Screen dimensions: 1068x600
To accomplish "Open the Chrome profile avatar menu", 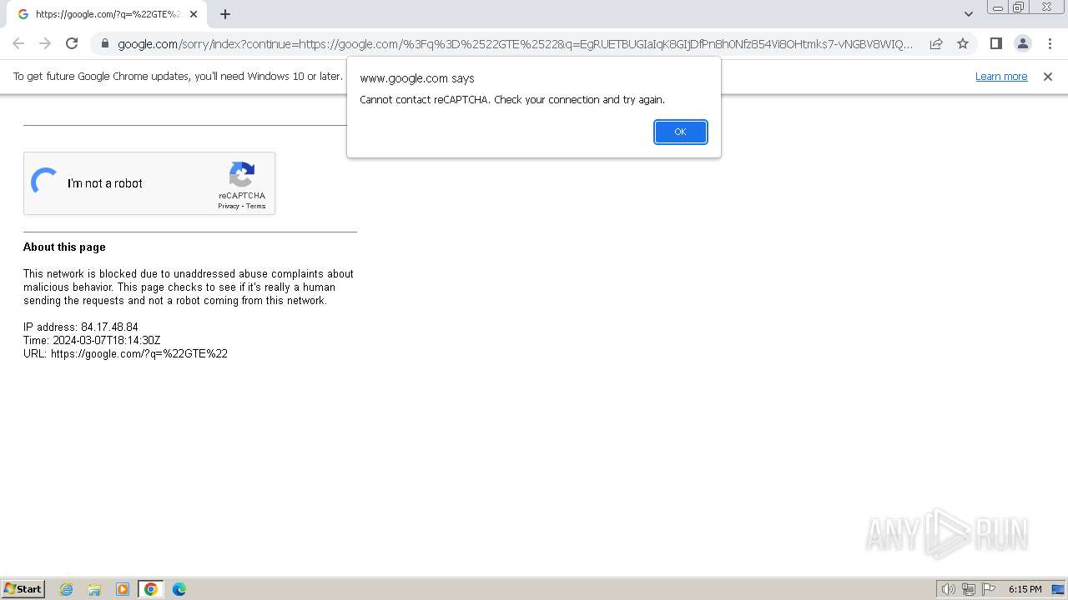I will coord(1022,43).
